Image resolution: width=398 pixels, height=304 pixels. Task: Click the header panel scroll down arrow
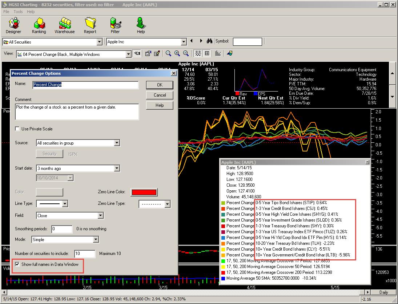pyautogui.click(x=393, y=97)
